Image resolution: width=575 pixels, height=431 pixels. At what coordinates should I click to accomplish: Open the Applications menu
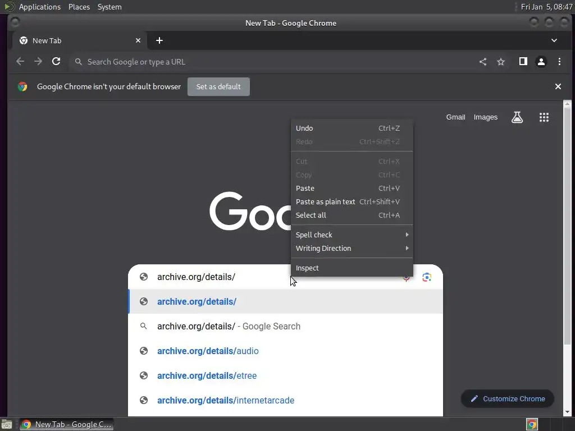pyautogui.click(x=40, y=7)
